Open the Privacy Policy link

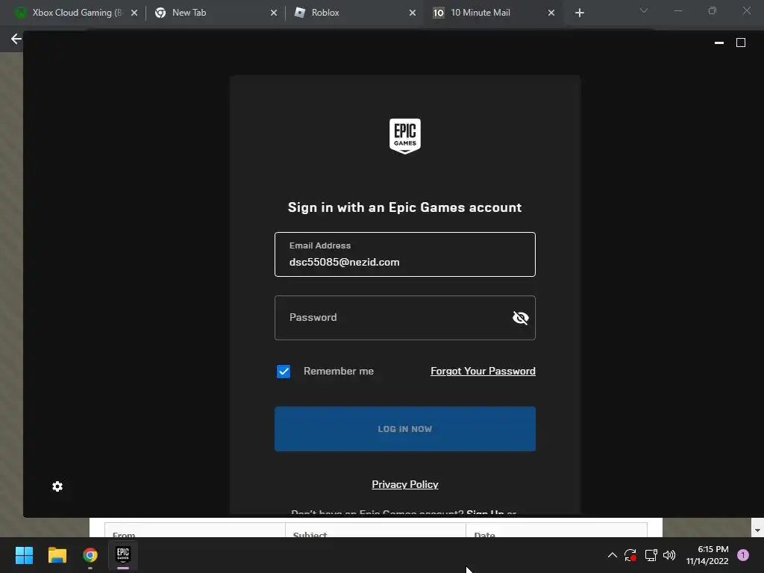click(x=405, y=484)
